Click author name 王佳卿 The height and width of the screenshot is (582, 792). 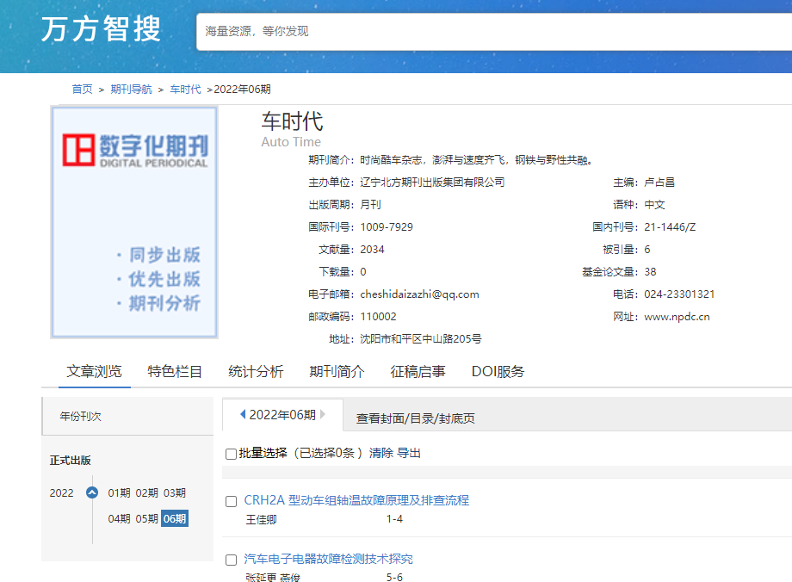point(261,519)
